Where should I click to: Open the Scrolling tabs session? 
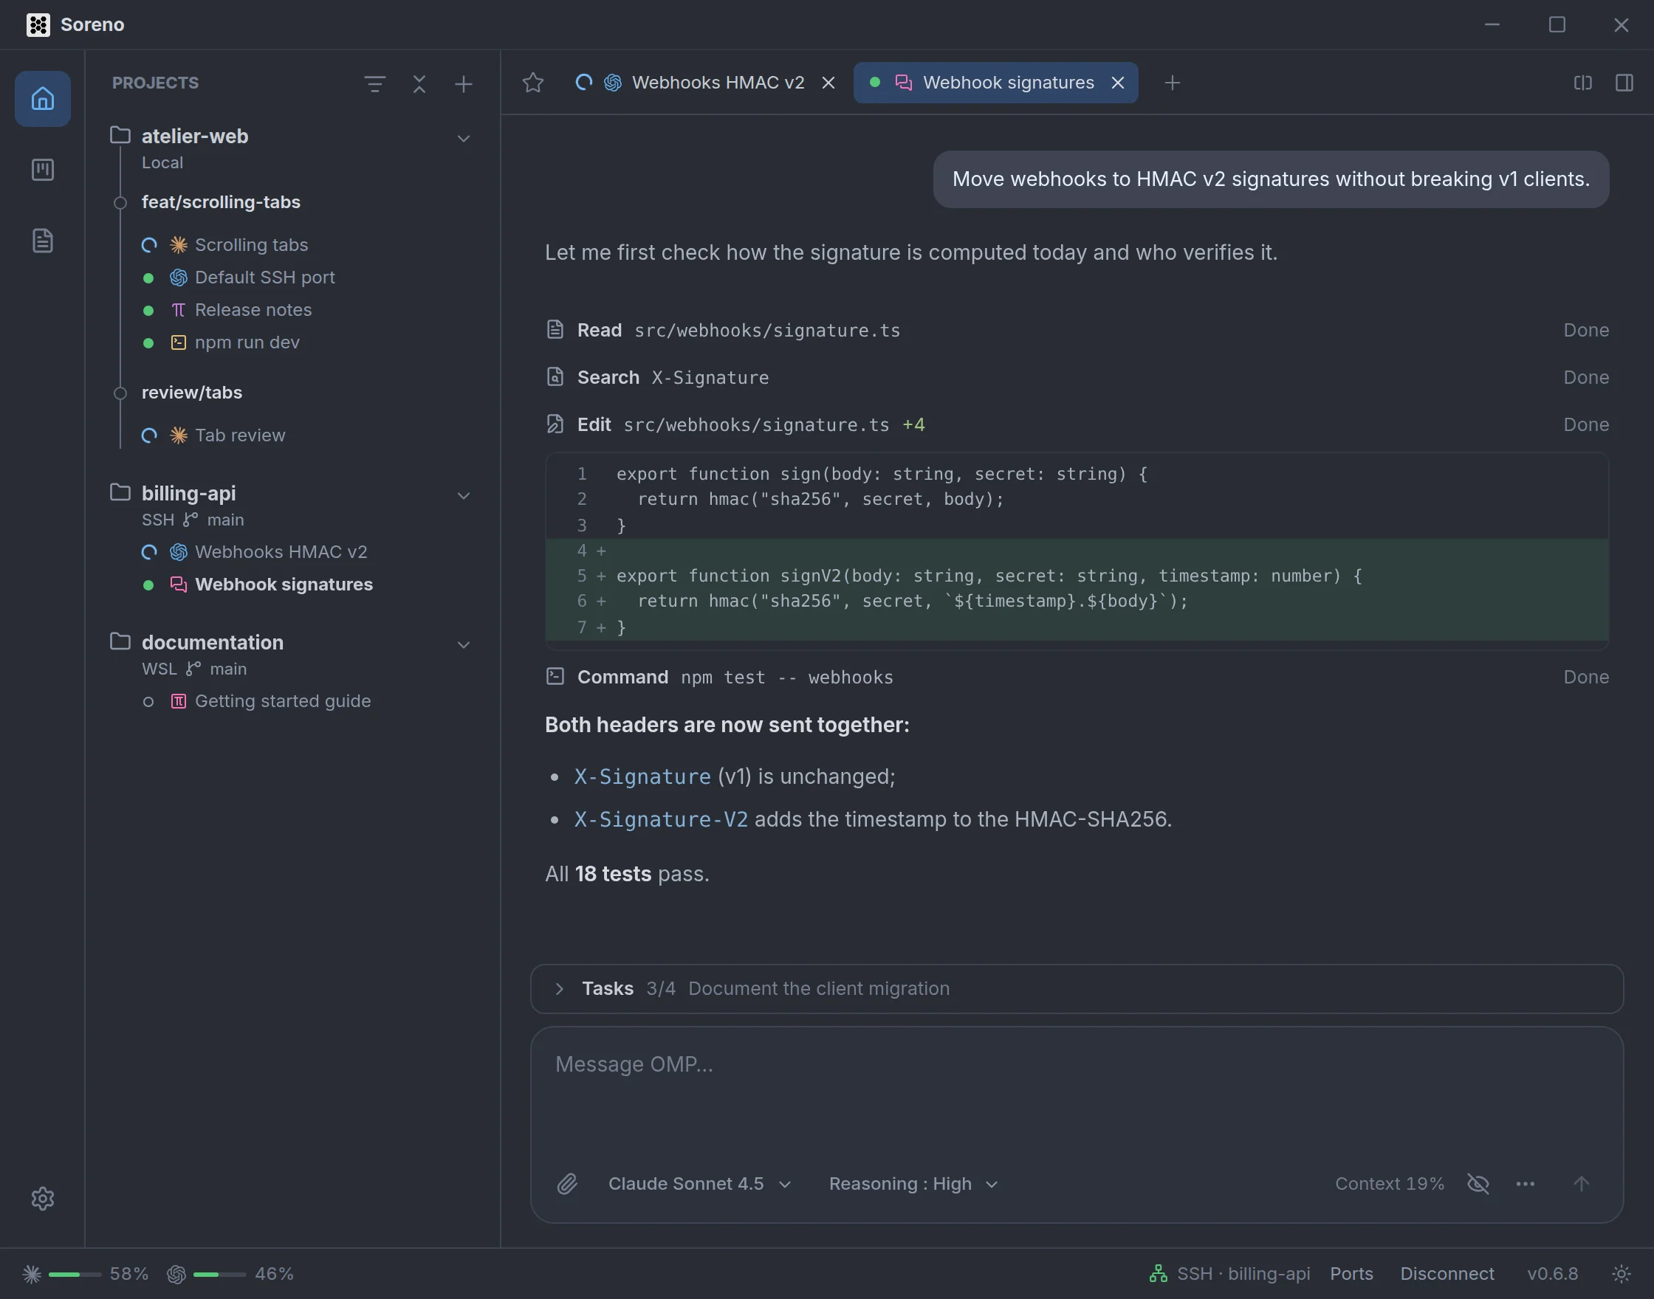pyautogui.click(x=251, y=244)
